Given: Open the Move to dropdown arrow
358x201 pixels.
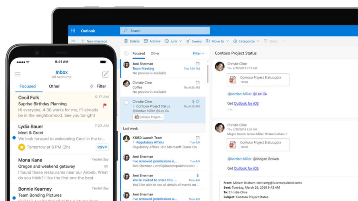Looking at the screenshot, I should (x=227, y=41).
